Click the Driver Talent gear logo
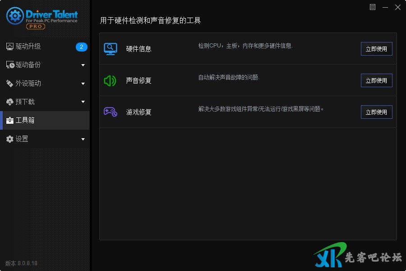This screenshot has width=406, height=271. [x=15, y=16]
